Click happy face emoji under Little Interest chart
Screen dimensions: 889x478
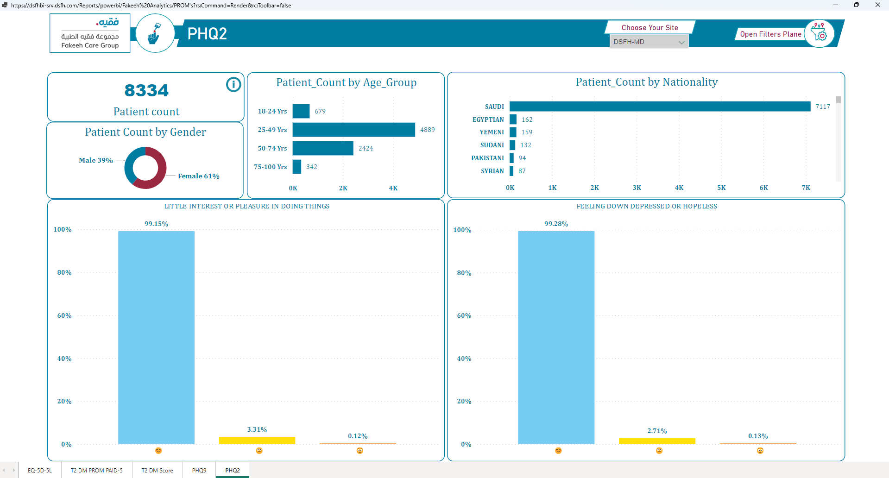pos(158,451)
